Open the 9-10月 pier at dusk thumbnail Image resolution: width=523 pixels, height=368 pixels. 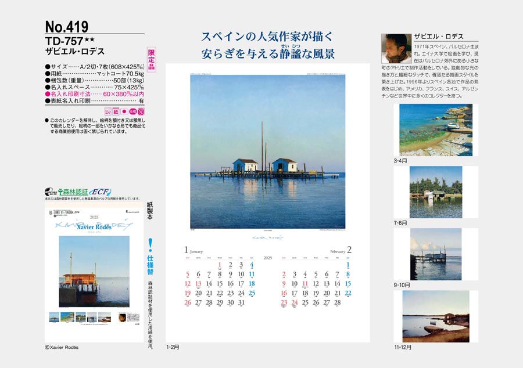(x=436, y=254)
